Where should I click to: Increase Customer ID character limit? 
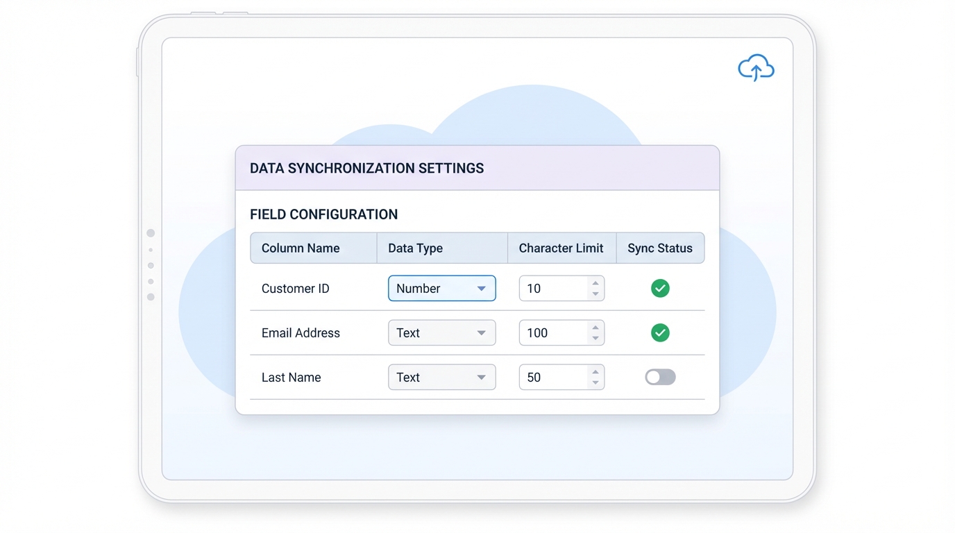point(595,284)
